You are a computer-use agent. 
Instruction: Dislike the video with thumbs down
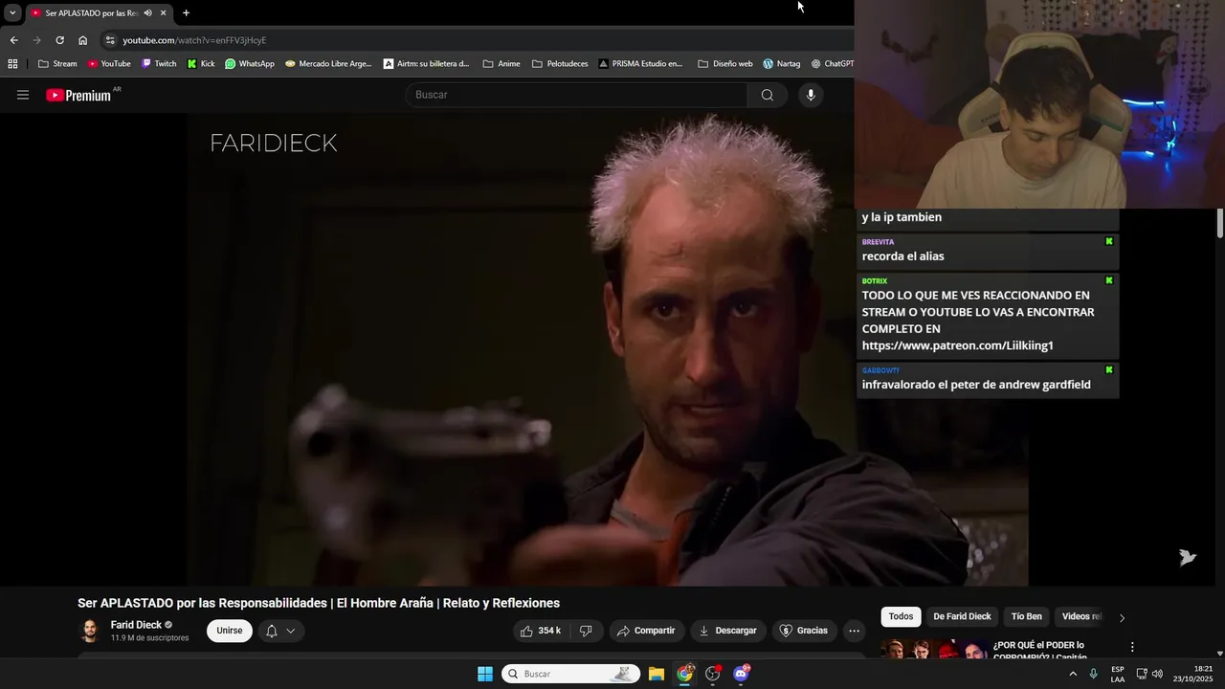coord(586,631)
